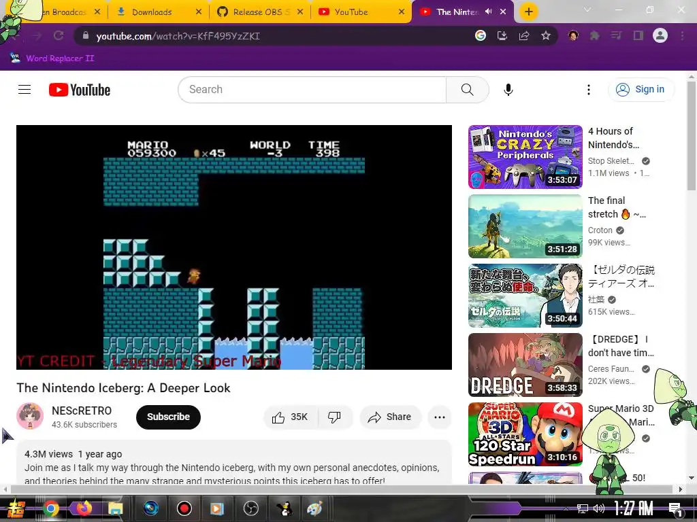Click the face avatar extension icon
Screen dimensions: 697x522
573,35
